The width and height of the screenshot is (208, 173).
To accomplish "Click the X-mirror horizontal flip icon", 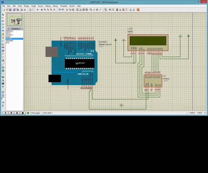I will click(x=3, y=102).
